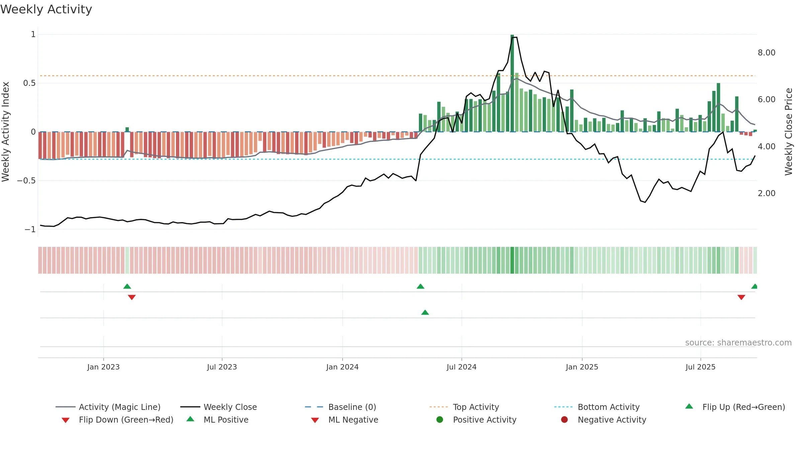Toggle ML Positive legend entry
Viewport: 803px width, 451px height.
[x=217, y=420]
